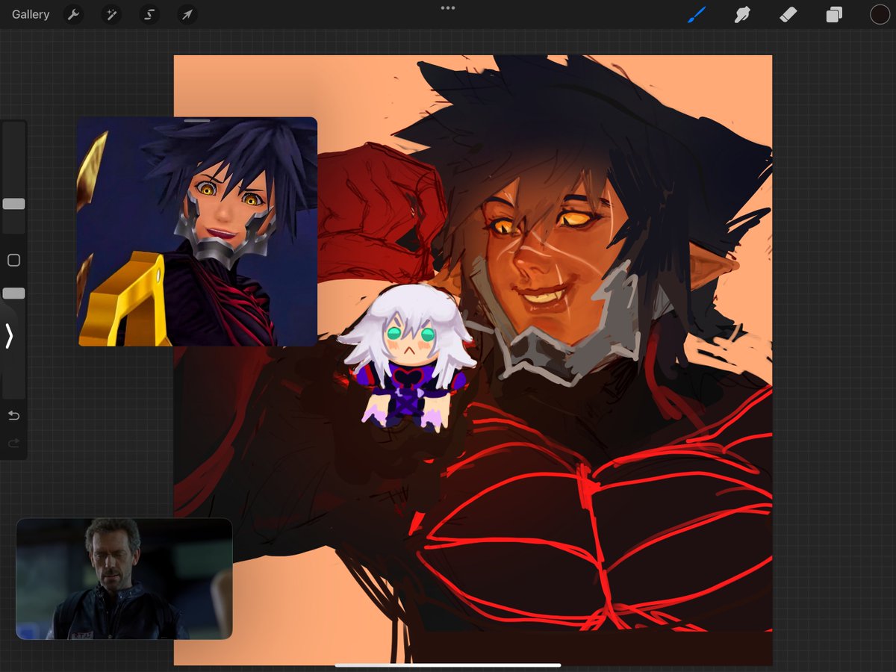Viewport: 896px width, 672px height.
Task: Select the Eraser tool
Action: tap(788, 14)
